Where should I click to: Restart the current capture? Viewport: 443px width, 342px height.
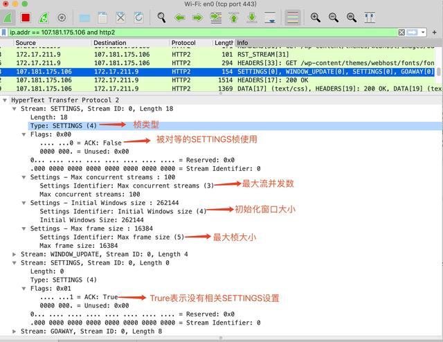coord(44,18)
